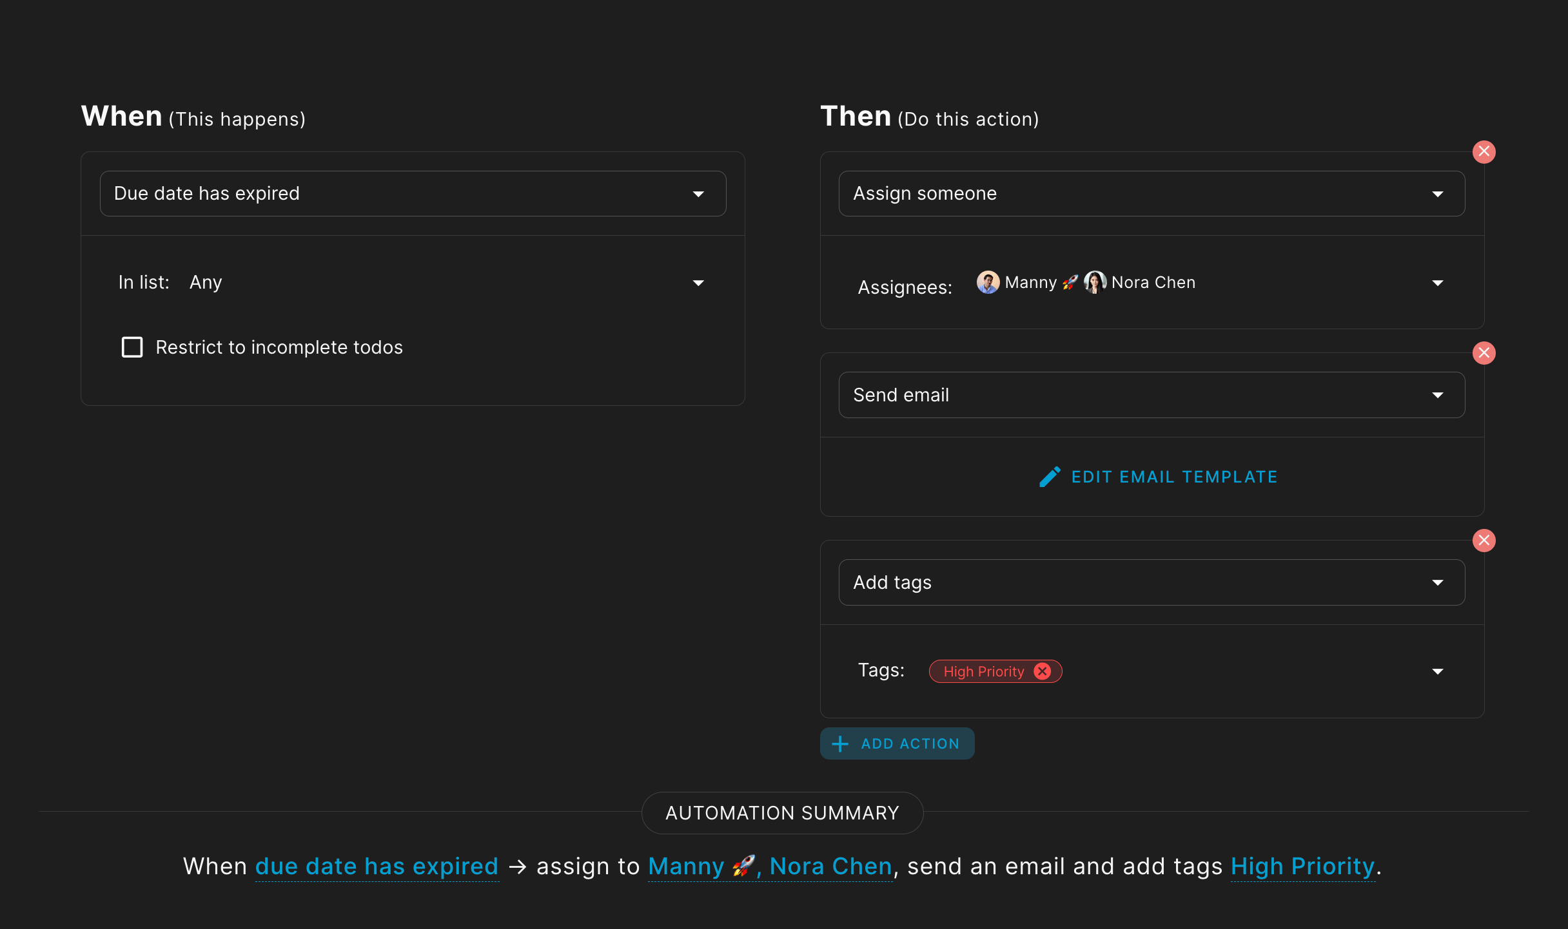
Task: Remove the Assign someone action
Action: pos(1484,152)
